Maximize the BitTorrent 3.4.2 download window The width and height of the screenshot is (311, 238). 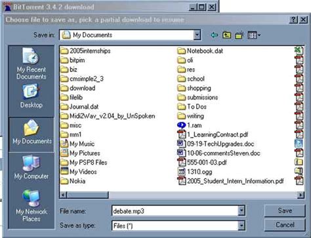coord(201,7)
